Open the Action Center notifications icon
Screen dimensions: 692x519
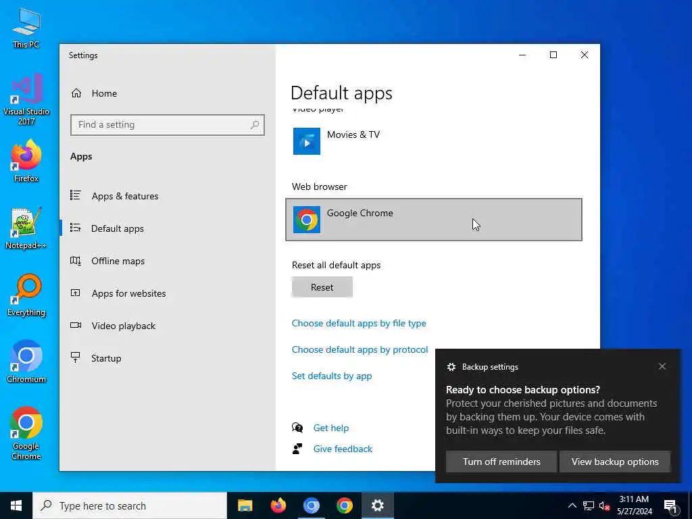(x=670, y=505)
